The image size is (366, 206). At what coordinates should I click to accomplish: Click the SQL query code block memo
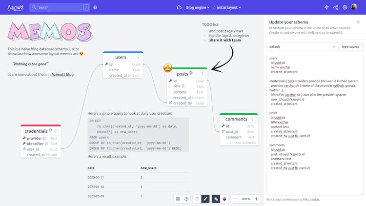pyautogui.click(x=138, y=135)
